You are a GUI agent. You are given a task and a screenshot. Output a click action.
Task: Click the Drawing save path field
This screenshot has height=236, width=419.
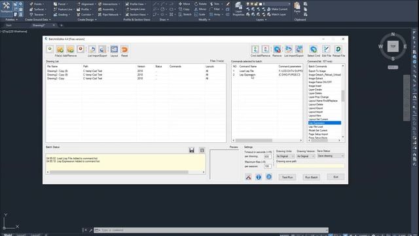310,166
